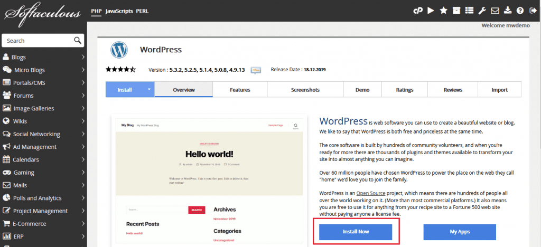Open the Demo tab

pyautogui.click(x=362, y=90)
